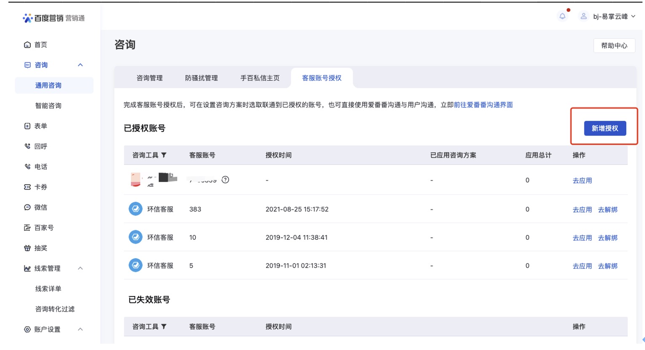Image resolution: width=645 pixels, height=350 pixels.
Task: Go to 回呼 in the sidebar
Action: click(40, 146)
